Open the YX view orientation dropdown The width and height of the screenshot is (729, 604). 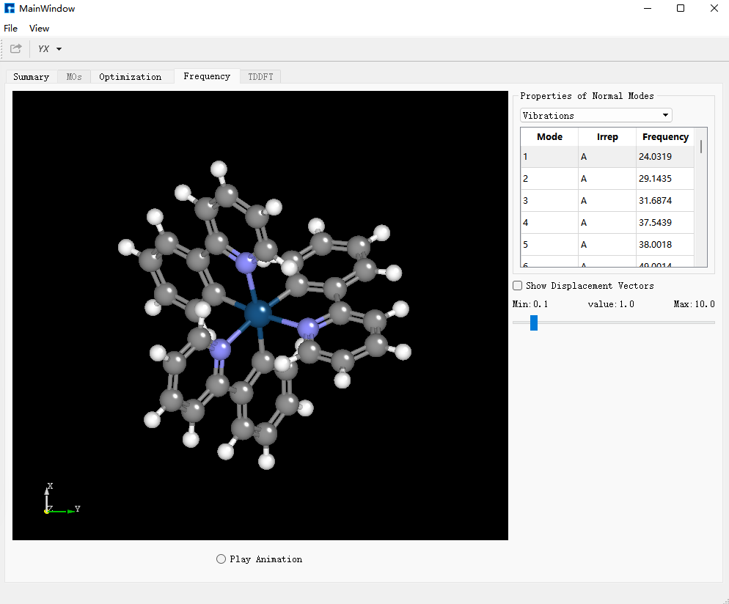point(49,49)
